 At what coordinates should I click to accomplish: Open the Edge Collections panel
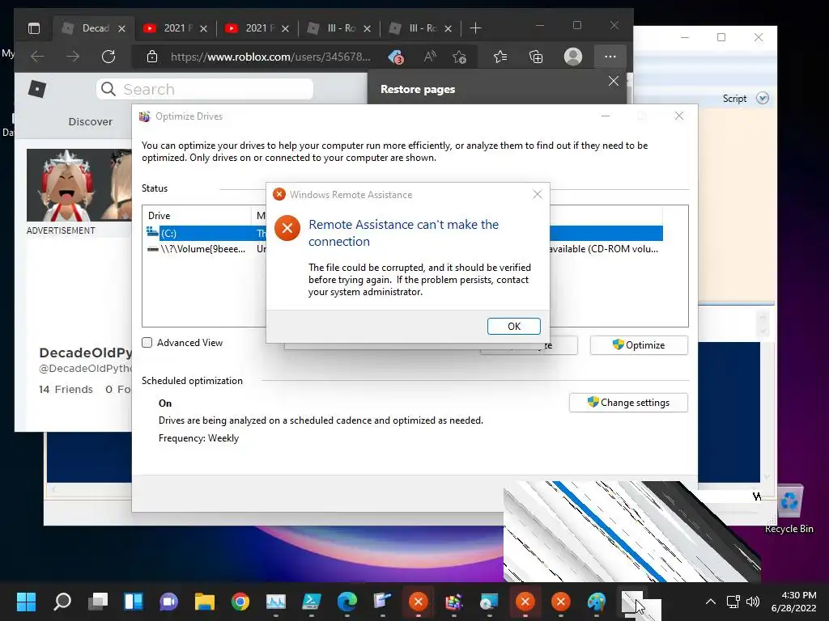536,57
